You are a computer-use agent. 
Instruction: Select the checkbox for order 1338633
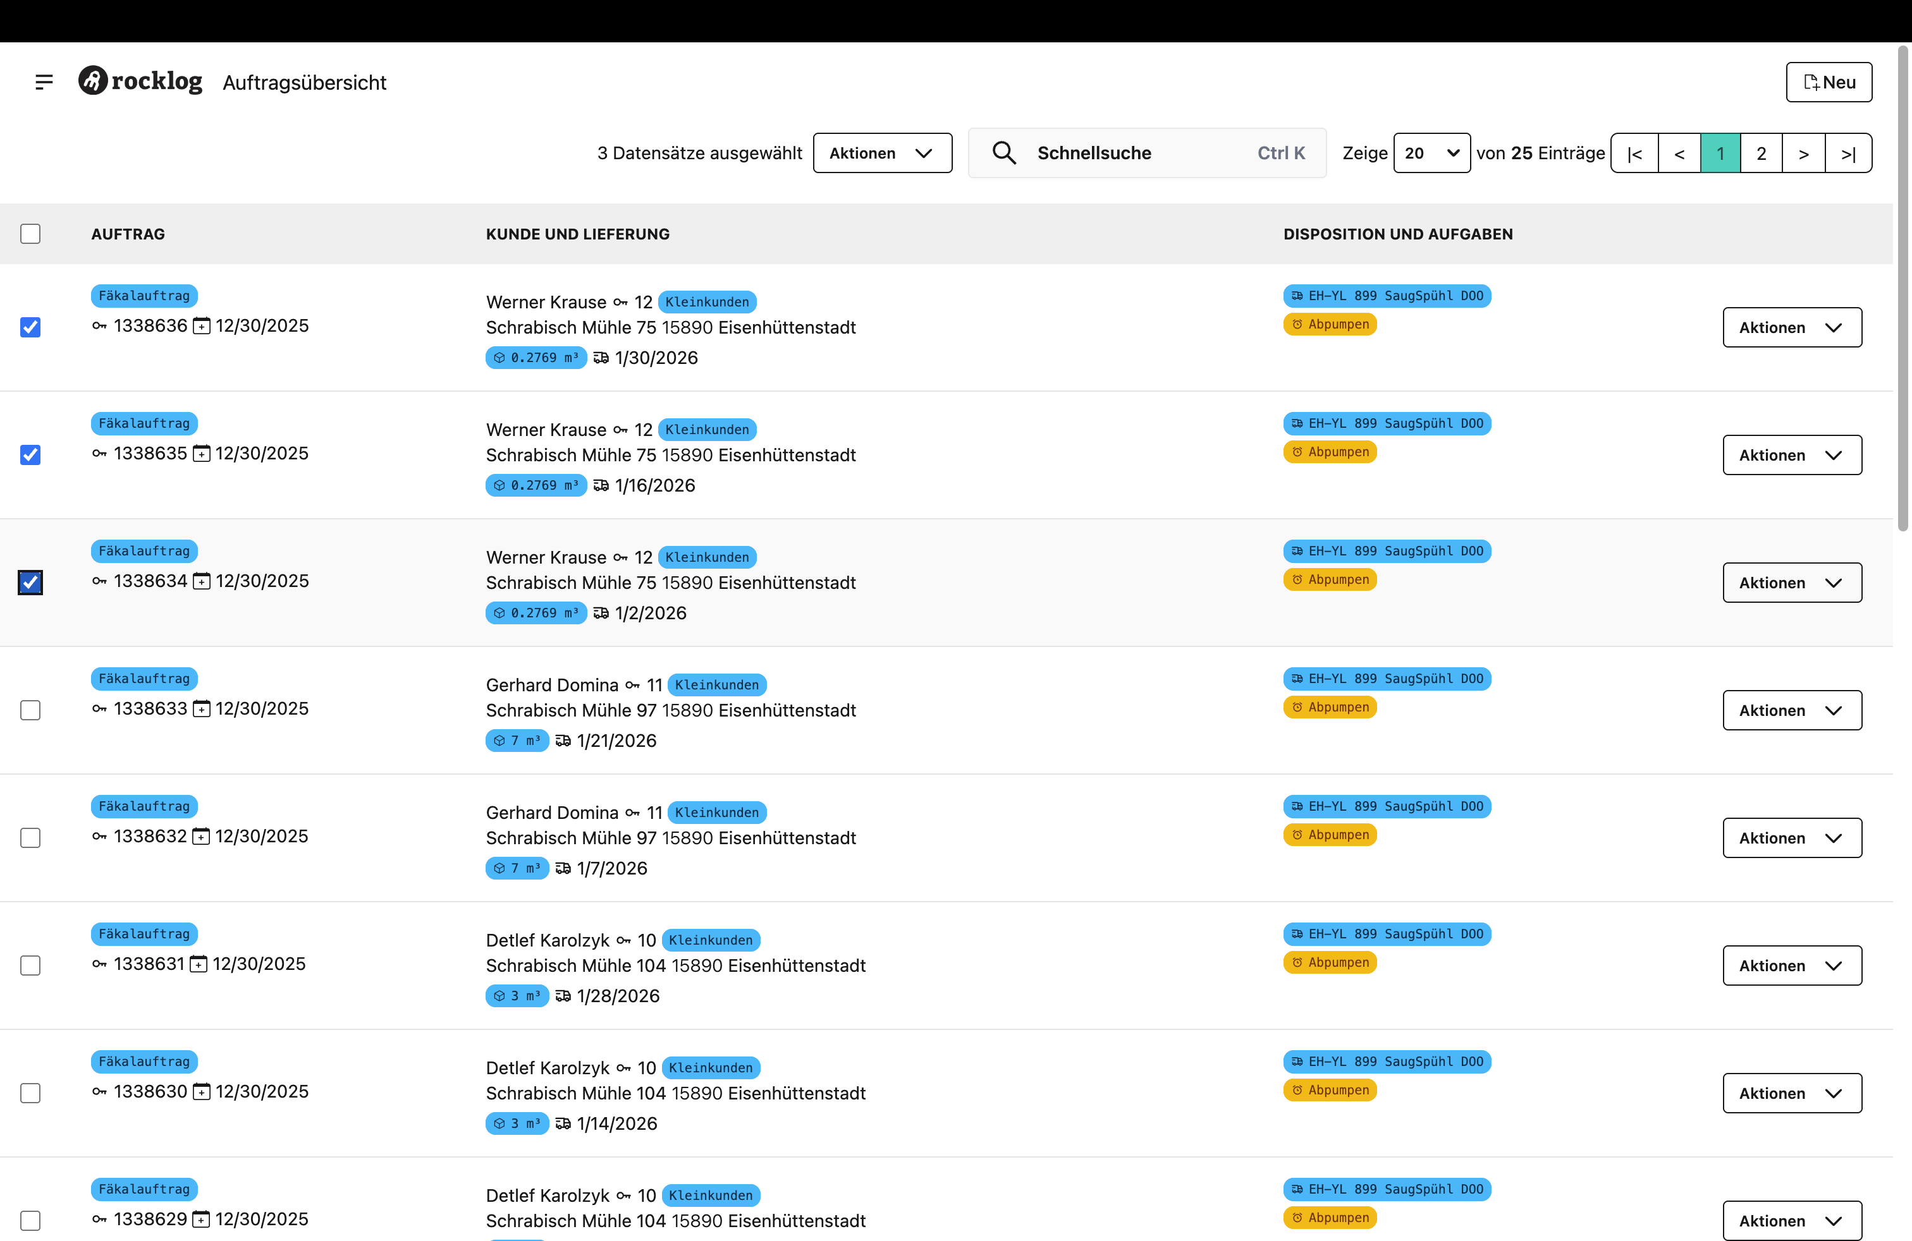pos(30,710)
